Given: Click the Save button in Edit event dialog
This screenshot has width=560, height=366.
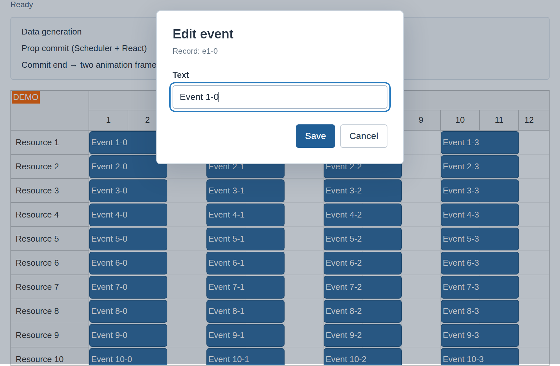Looking at the screenshot, I should [315, 136].
